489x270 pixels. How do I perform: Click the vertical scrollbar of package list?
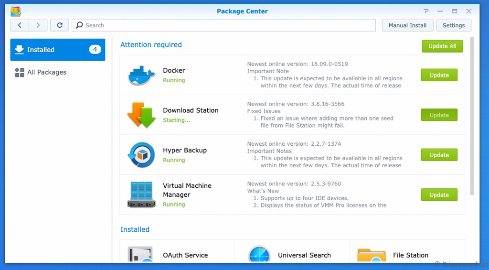pos(472,116)
